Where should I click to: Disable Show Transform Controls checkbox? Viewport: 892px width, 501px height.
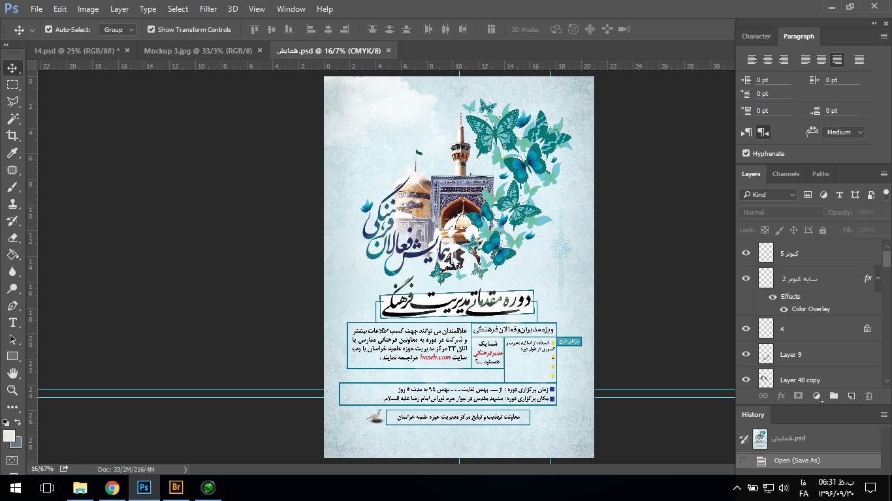tap(151, 29)
